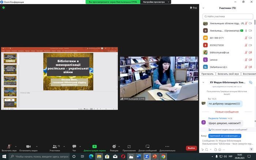Switch layout using the Вид button
The height and width of the screenshot is (160, 256).
point(193,7)
